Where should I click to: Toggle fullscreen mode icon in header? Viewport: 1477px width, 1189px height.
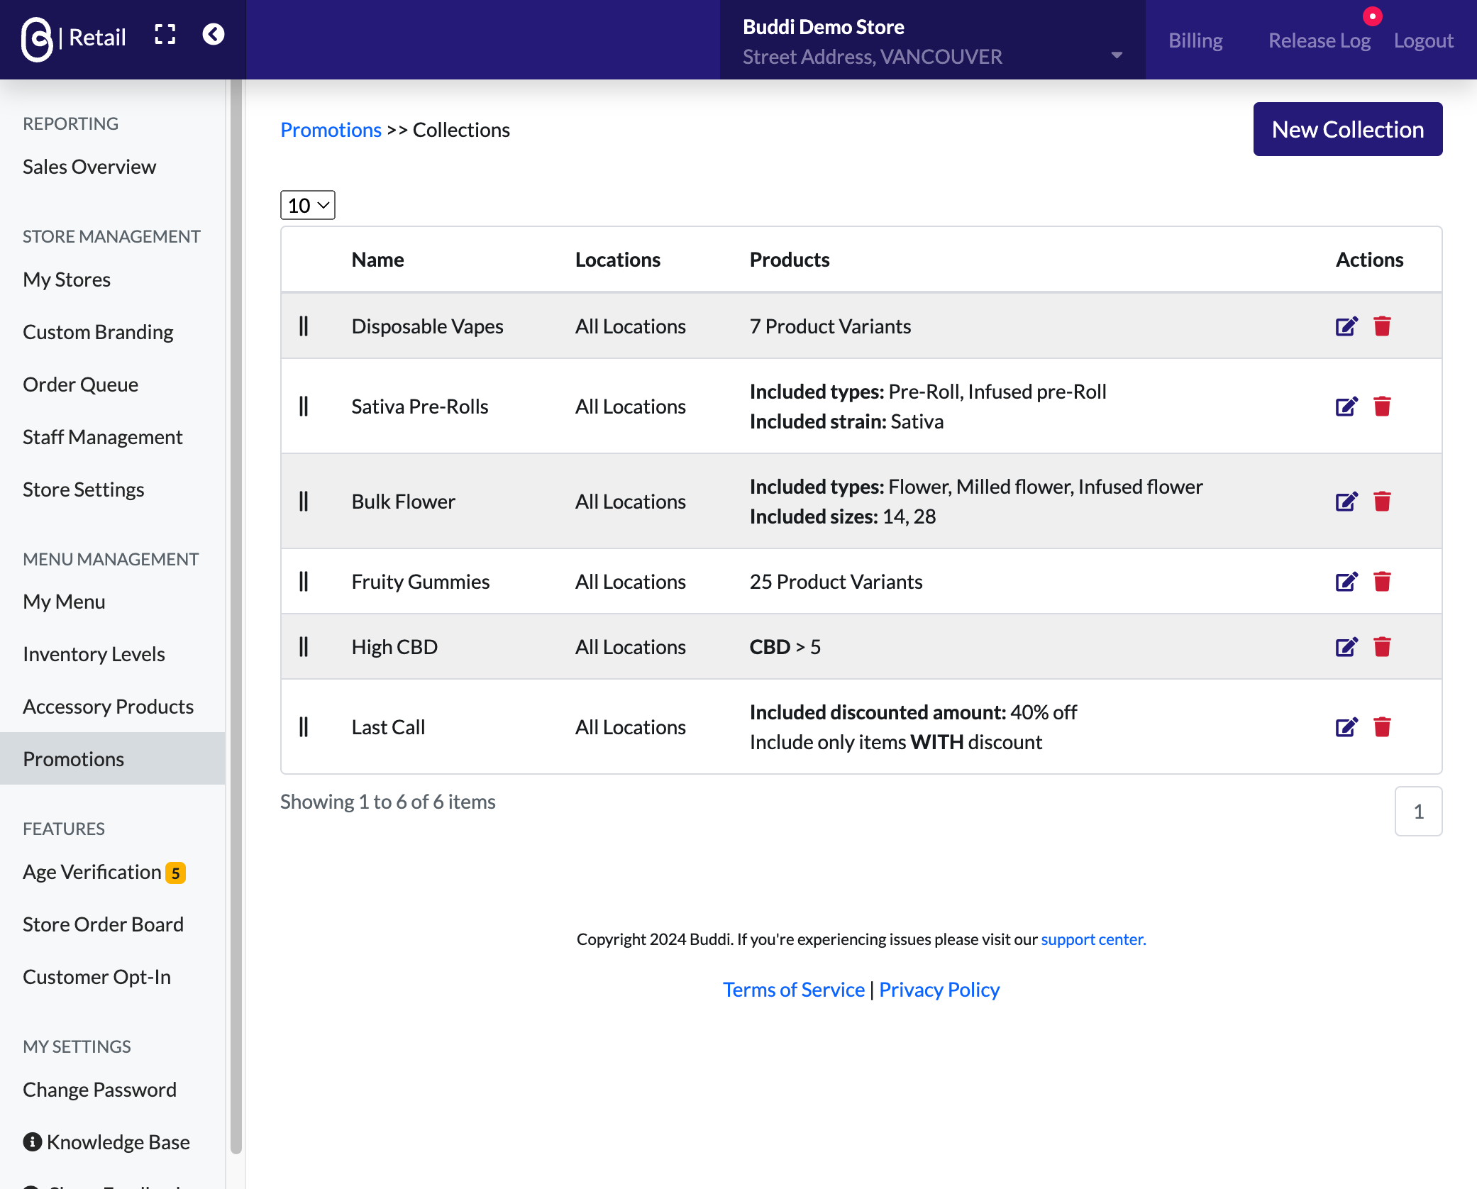[x=165, y=35]
